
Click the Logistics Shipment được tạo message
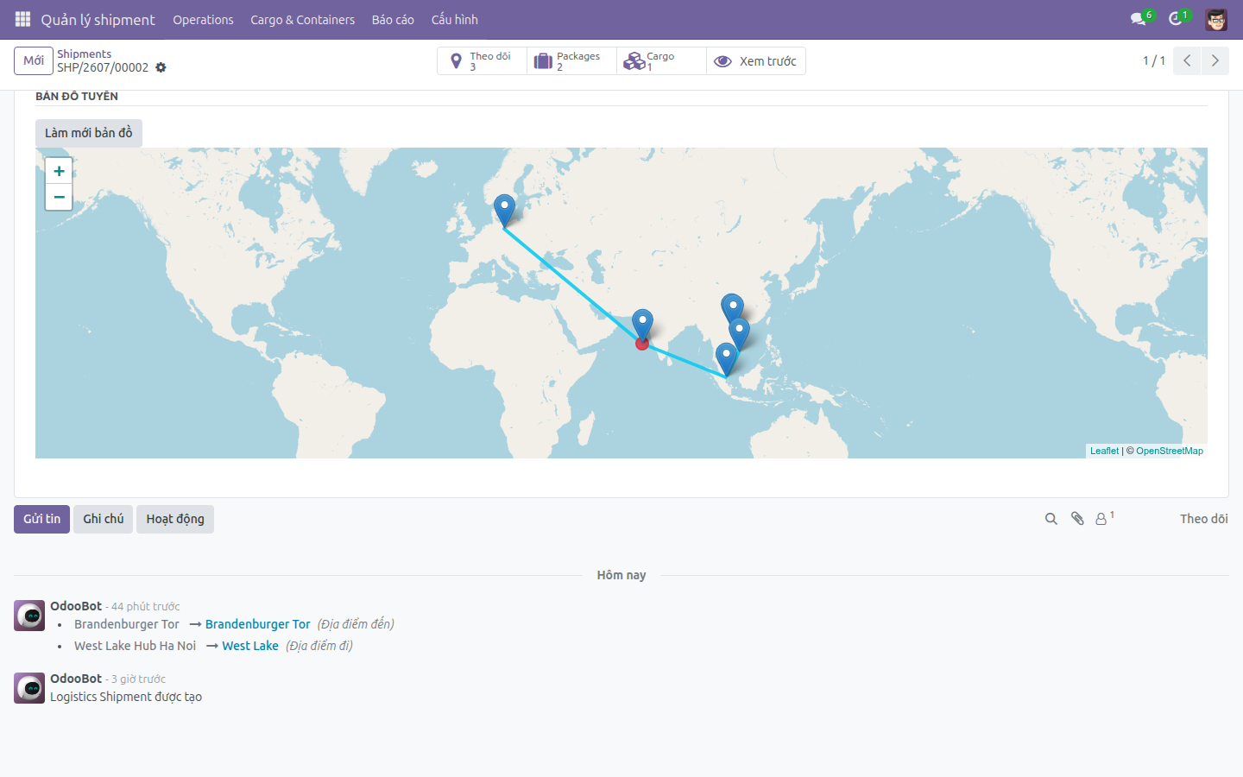coord(126,697)
